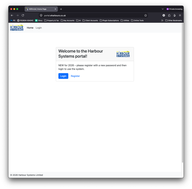192x189 pixels.
Task: Open the Client Accounts bookmark folder
Action: click(90, 21)
